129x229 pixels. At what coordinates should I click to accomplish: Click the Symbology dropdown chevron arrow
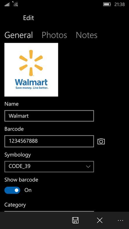coord(88,167)
